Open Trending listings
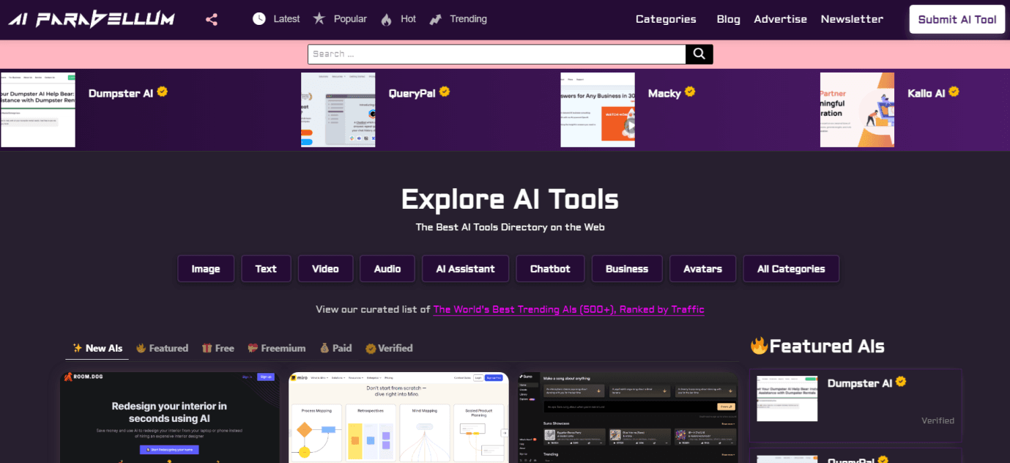The width and height of the screenshot is (1010, 463). [x=468, y=19]
